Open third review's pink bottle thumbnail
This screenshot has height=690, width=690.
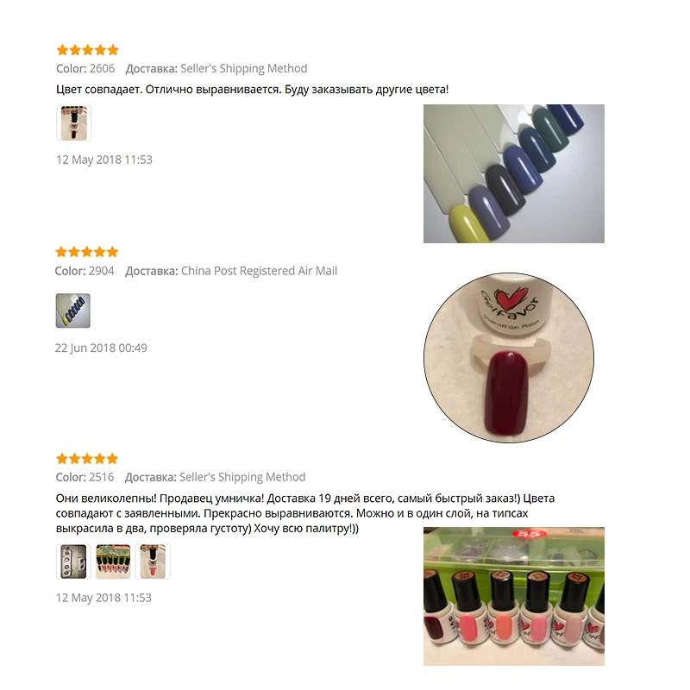click(x=153, y=561)
